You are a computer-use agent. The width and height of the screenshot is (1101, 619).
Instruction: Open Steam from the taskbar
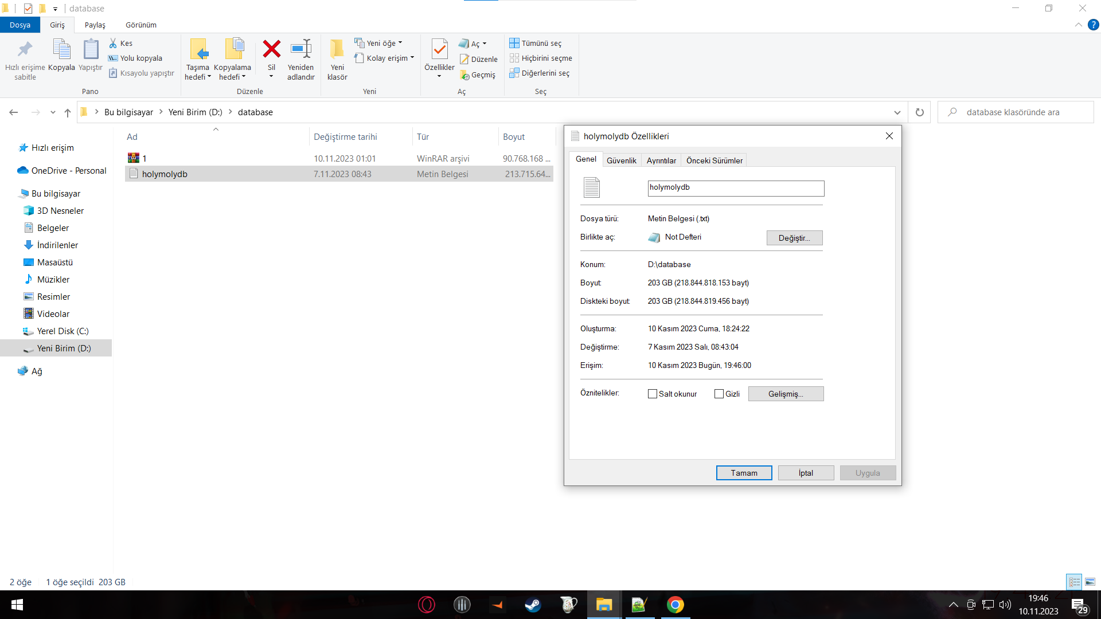pos(533,605)
